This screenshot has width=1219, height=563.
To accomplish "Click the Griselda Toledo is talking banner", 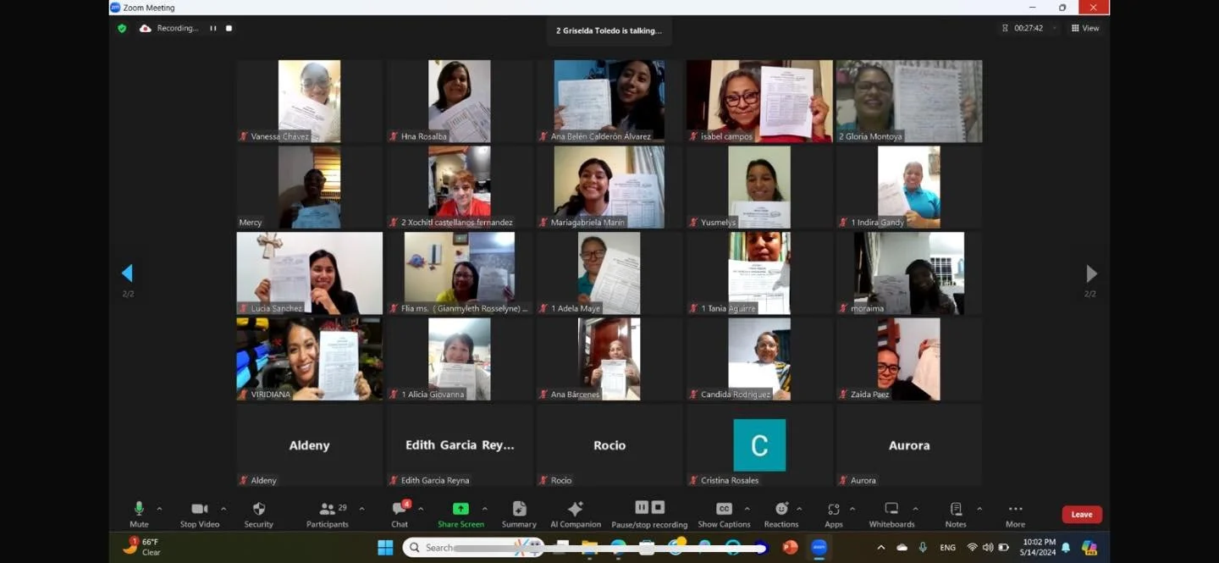I will pos(609,30).
